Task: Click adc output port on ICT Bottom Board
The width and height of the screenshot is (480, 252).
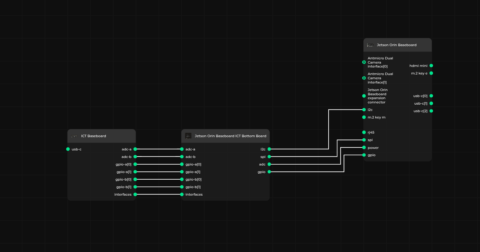Action: (x=269, y=164)
